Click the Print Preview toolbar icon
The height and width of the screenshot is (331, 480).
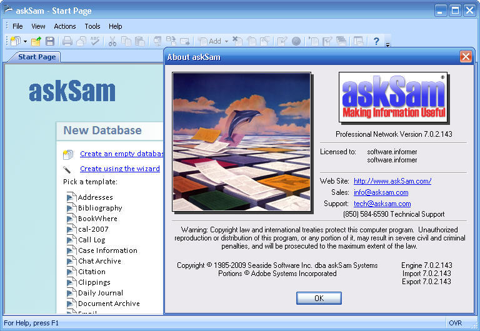pos(81,41)
